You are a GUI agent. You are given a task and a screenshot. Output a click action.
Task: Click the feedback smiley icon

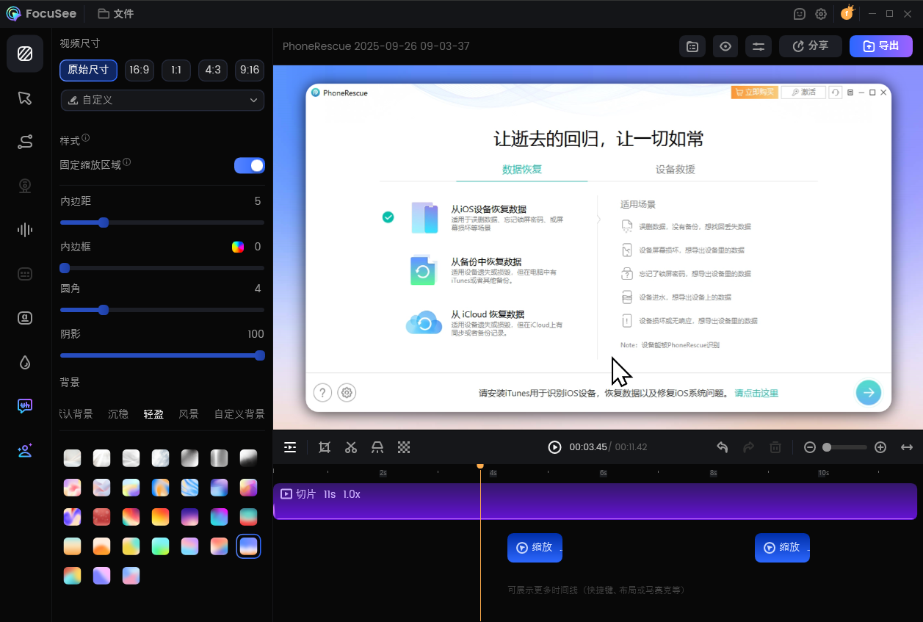[x=800, y=13]
